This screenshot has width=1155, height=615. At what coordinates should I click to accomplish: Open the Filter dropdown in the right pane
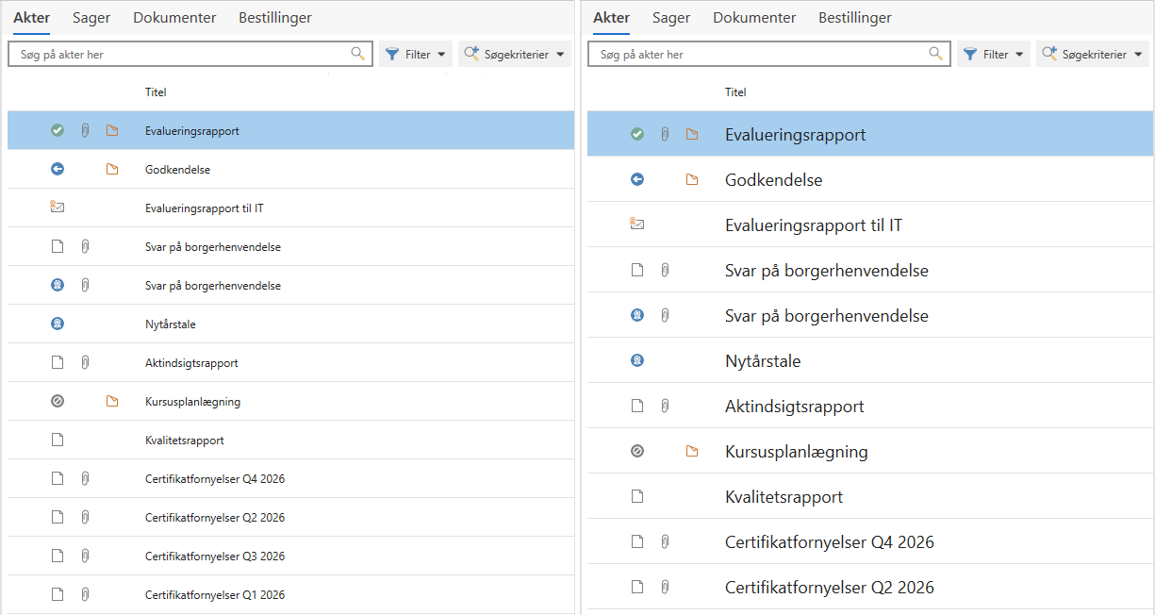994,54
